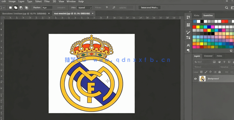Click the search icon in the options bar
The image size is (234, 120).
click(x=226, y=8)
